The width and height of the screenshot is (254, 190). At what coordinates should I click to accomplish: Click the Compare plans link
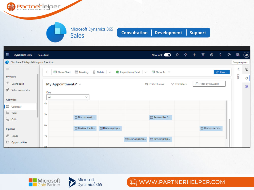point(240,62)
